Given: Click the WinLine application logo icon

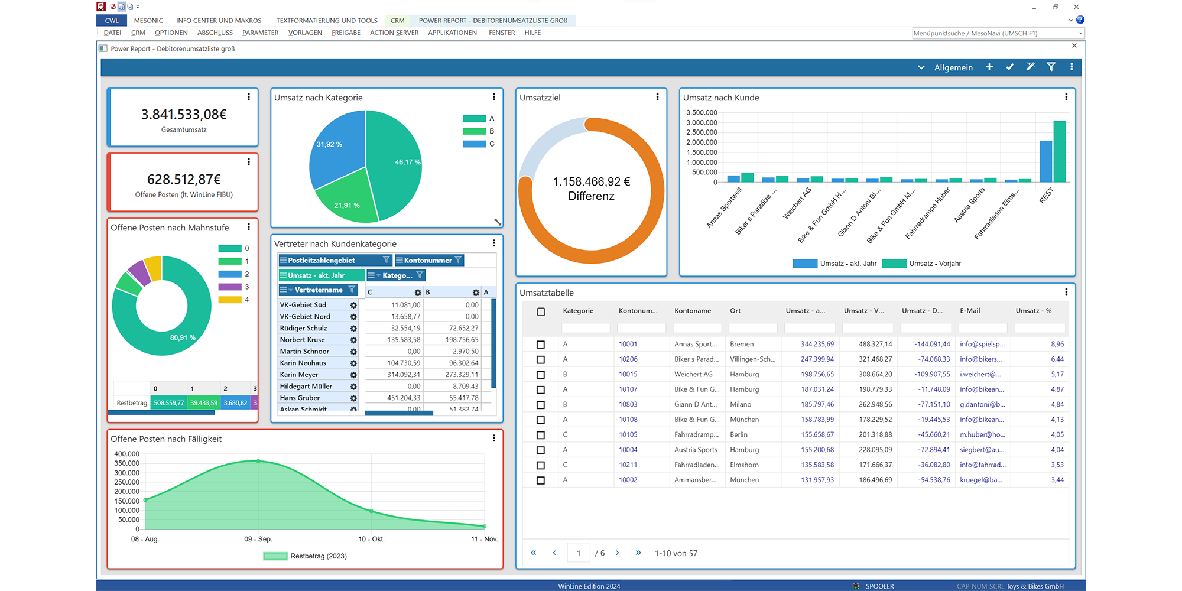Looking at the screenshot, I should (x=101, y=7).
